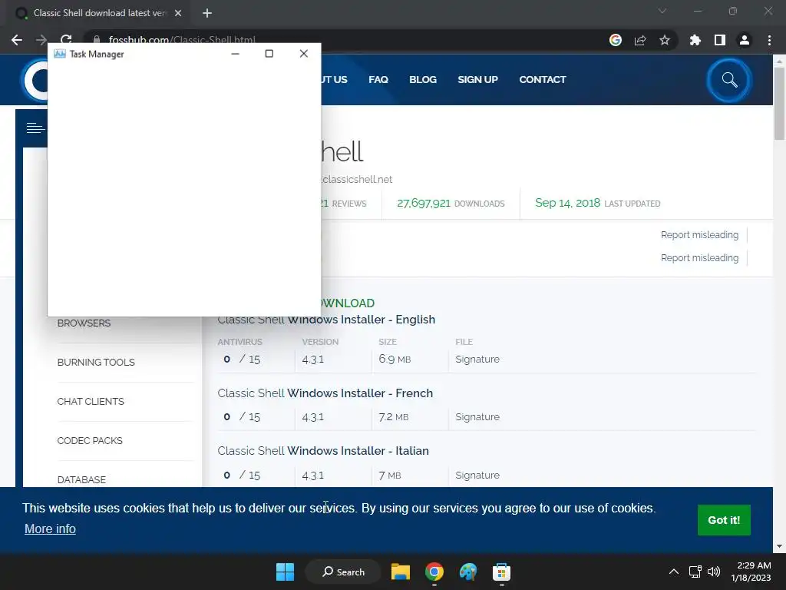Go to the BLOG page
The image size is (786, 590).
click(x=423, y=80)
